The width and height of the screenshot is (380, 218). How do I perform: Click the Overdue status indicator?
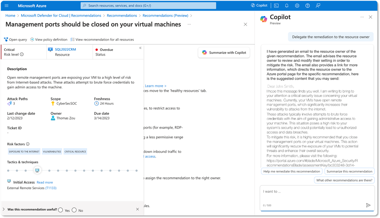104,50
